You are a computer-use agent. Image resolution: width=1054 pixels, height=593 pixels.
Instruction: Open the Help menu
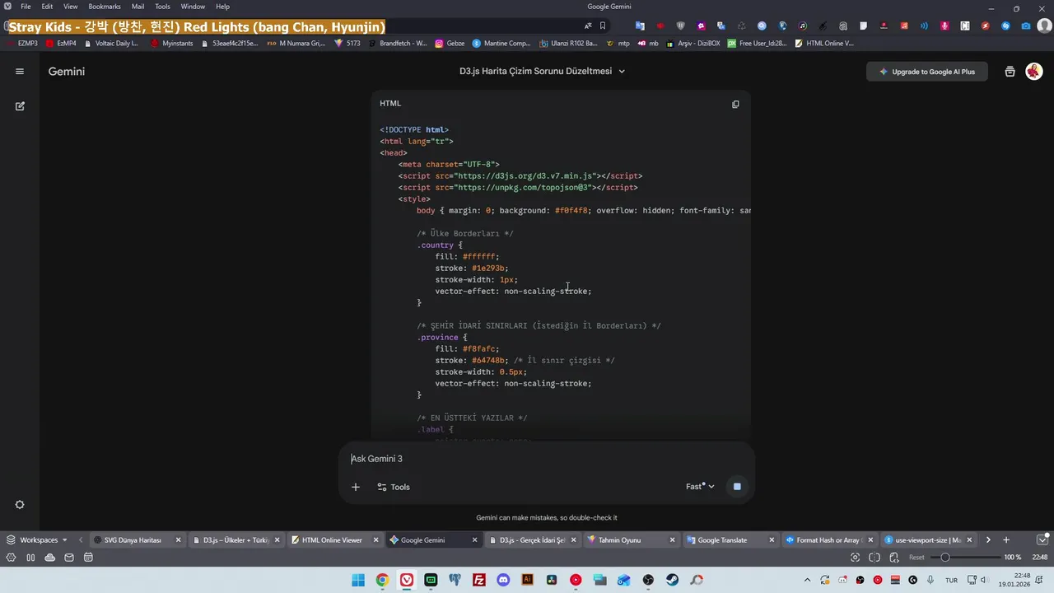coord(222,7)
